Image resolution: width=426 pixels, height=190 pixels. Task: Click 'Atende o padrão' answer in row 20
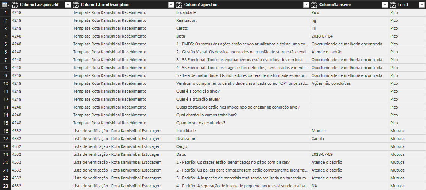(x=349, y=162)
